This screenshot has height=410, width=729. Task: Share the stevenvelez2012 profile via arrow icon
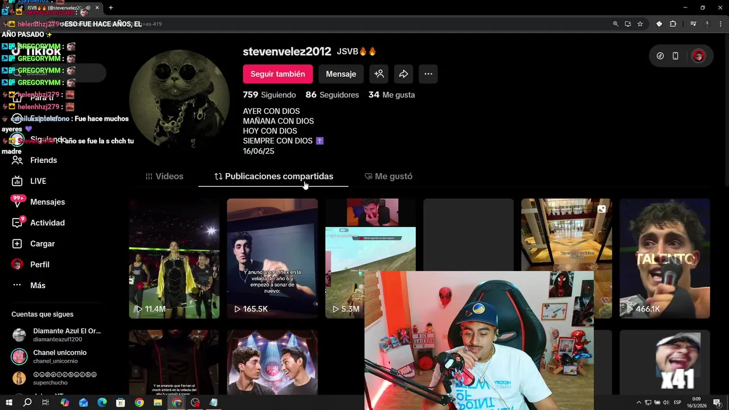[x=403, y=74]
